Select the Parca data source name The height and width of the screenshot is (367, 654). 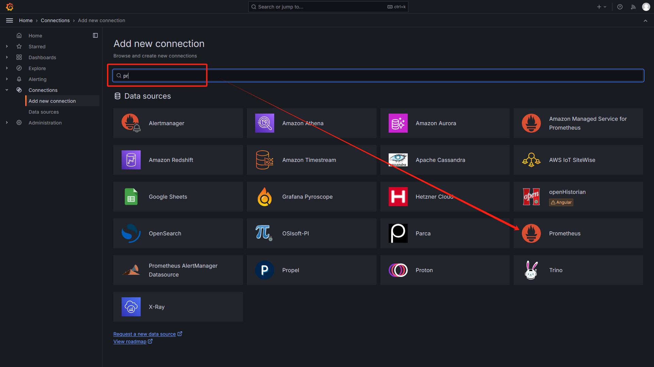(423, 233)
